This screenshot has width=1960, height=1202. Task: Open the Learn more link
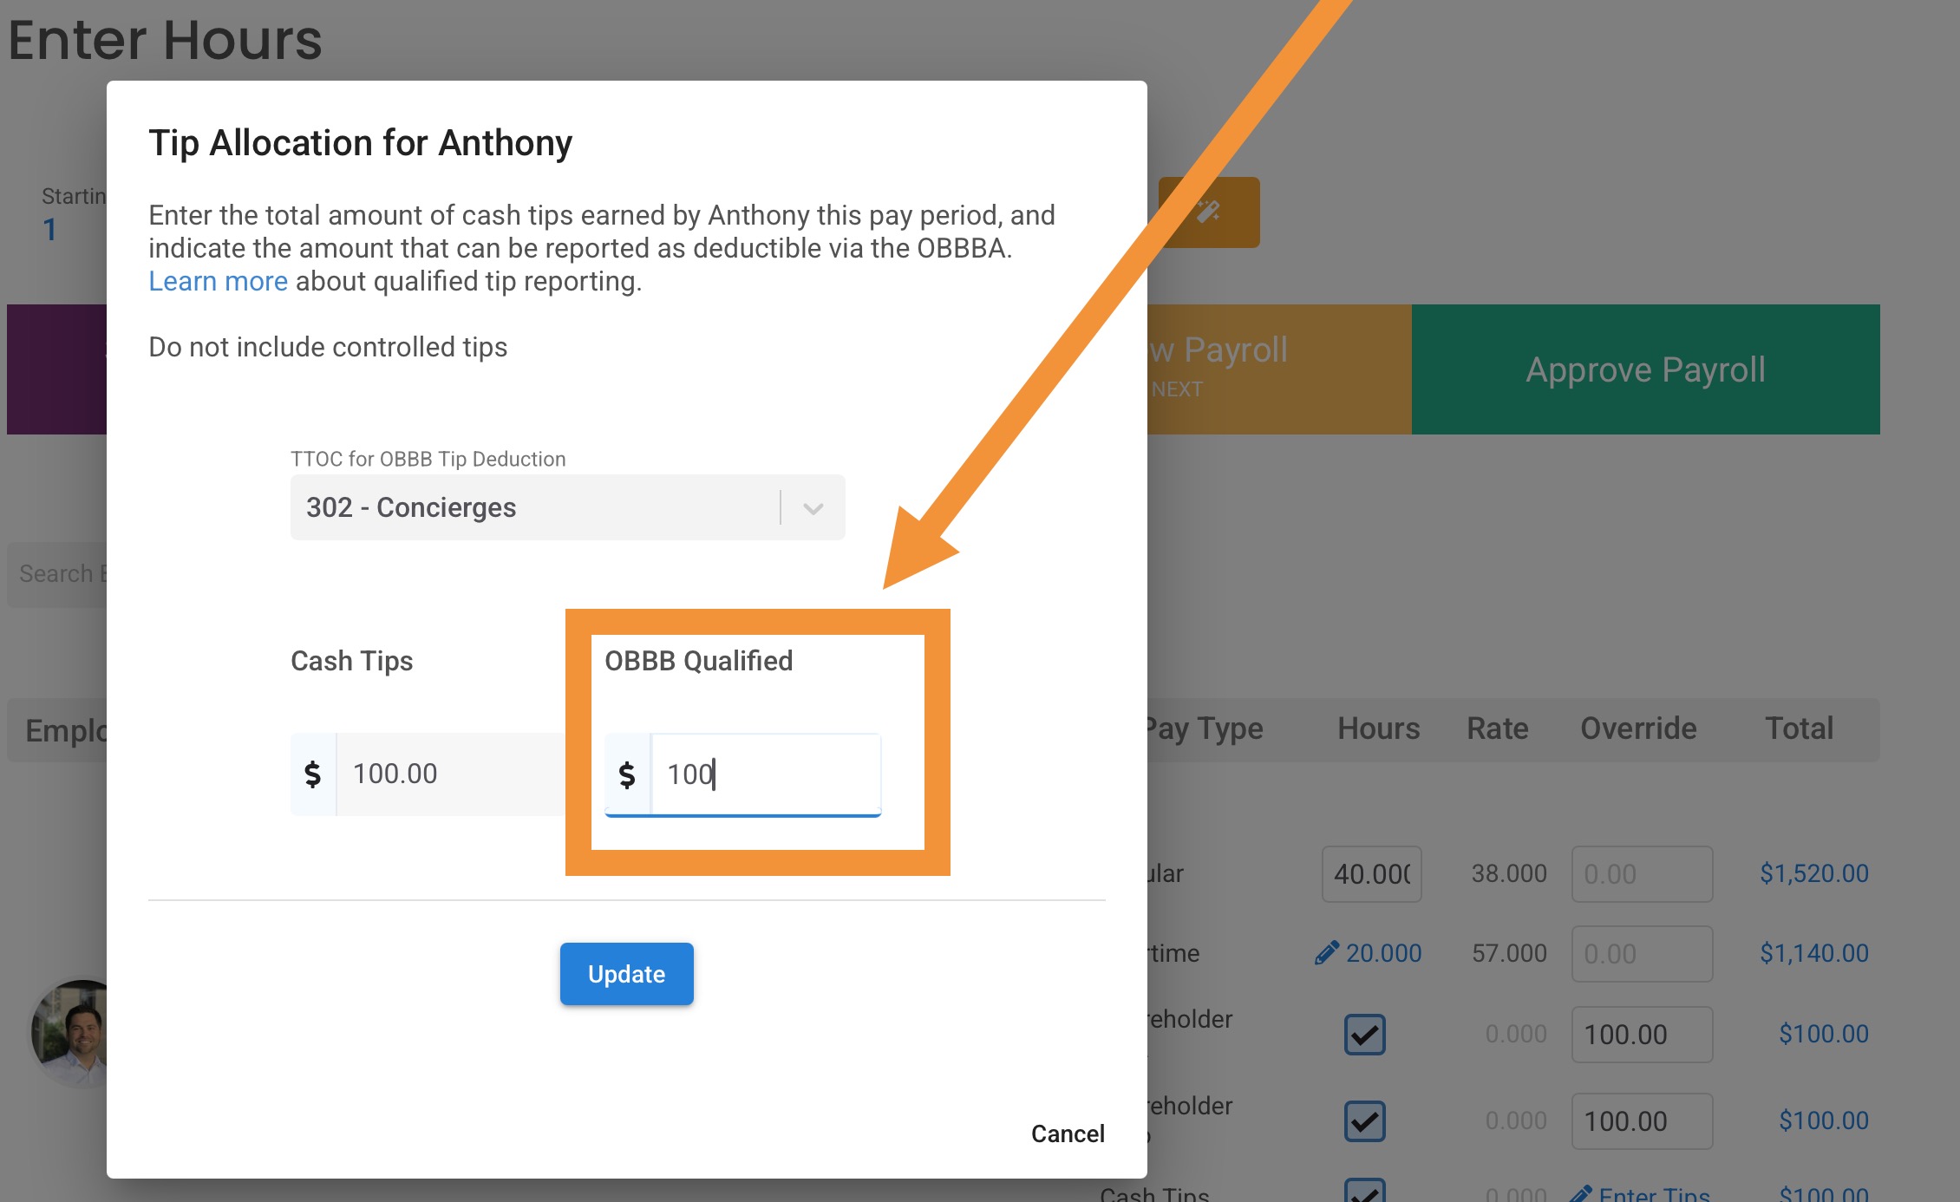click(218, 281)
